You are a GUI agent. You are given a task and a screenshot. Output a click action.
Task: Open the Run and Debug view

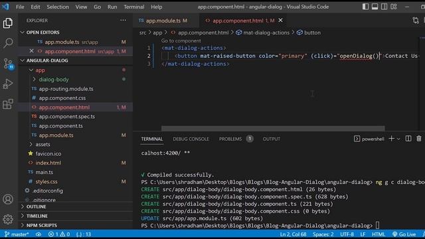[8, 84]
